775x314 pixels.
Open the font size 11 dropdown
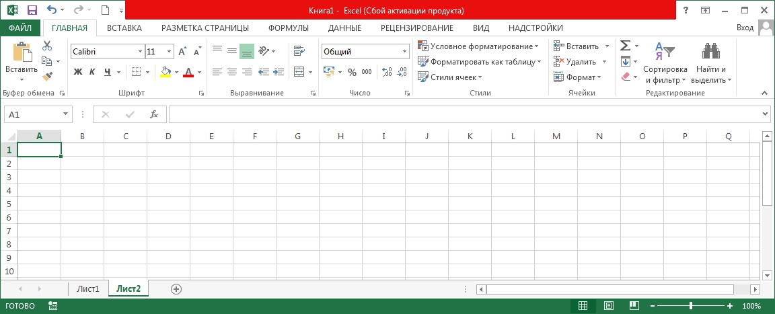tap(170, 52)
